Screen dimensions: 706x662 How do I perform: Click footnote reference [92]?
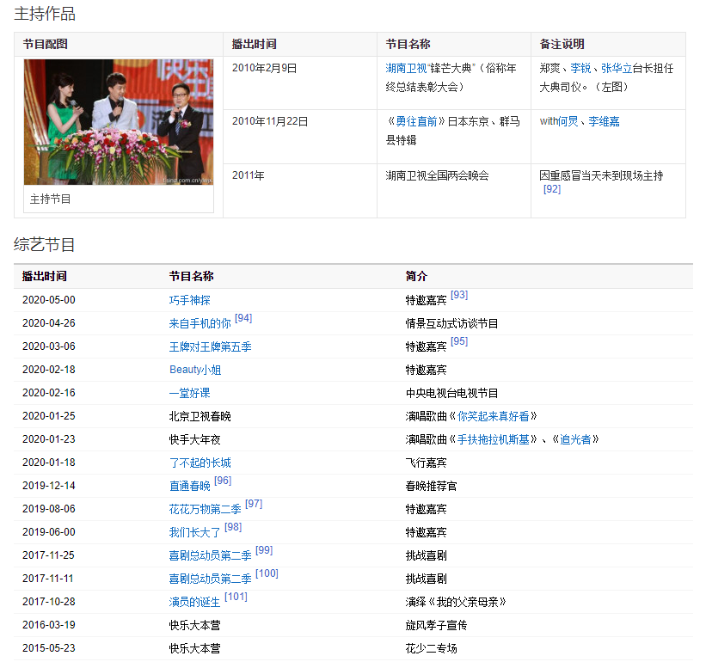pyautogui.click(x=551, y=189)
